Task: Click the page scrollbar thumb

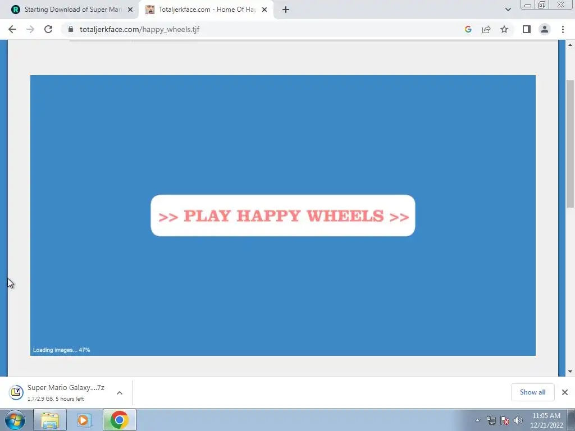Action: pyautogui.click(x=570, y=144)
